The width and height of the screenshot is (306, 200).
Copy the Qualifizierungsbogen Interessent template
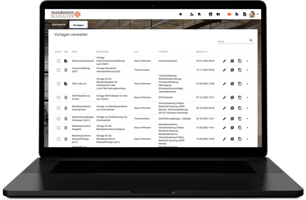point(240,119)
